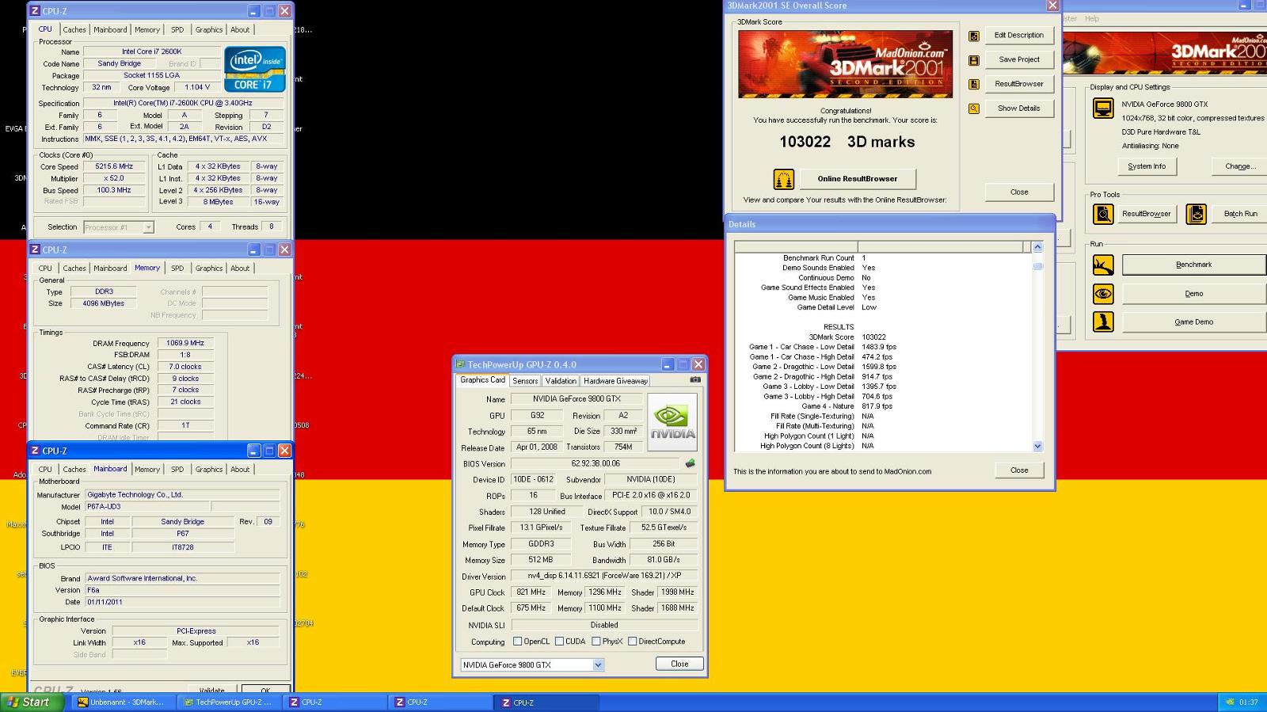Click the Close button in the Details panel
The height and width of the screenshot is (712, 1267).
tap(1019, 470)
